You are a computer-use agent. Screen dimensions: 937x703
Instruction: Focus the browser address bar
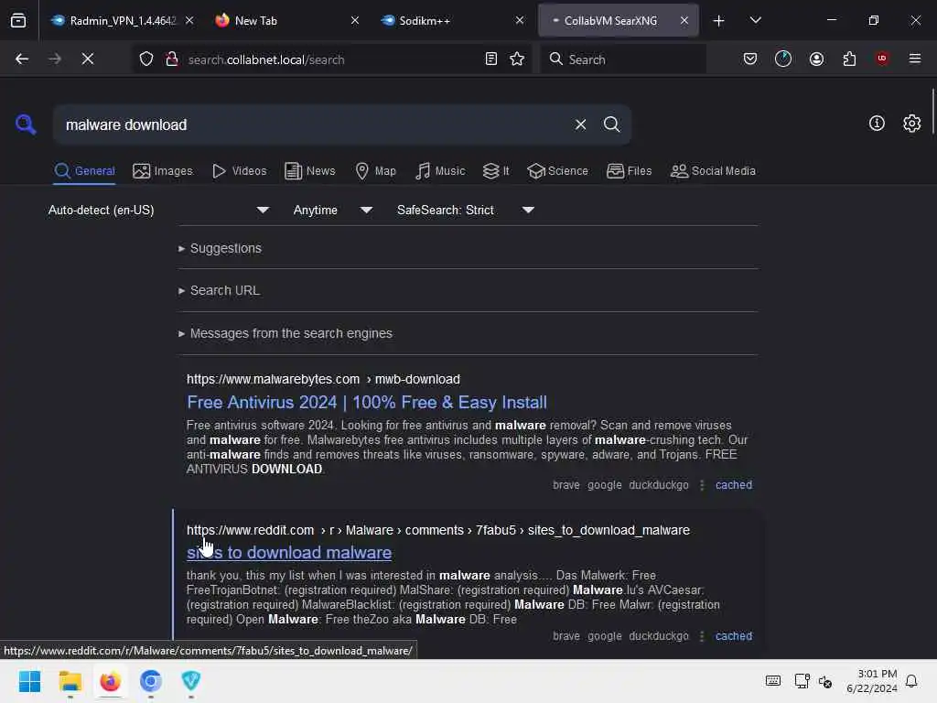[331, 59]
